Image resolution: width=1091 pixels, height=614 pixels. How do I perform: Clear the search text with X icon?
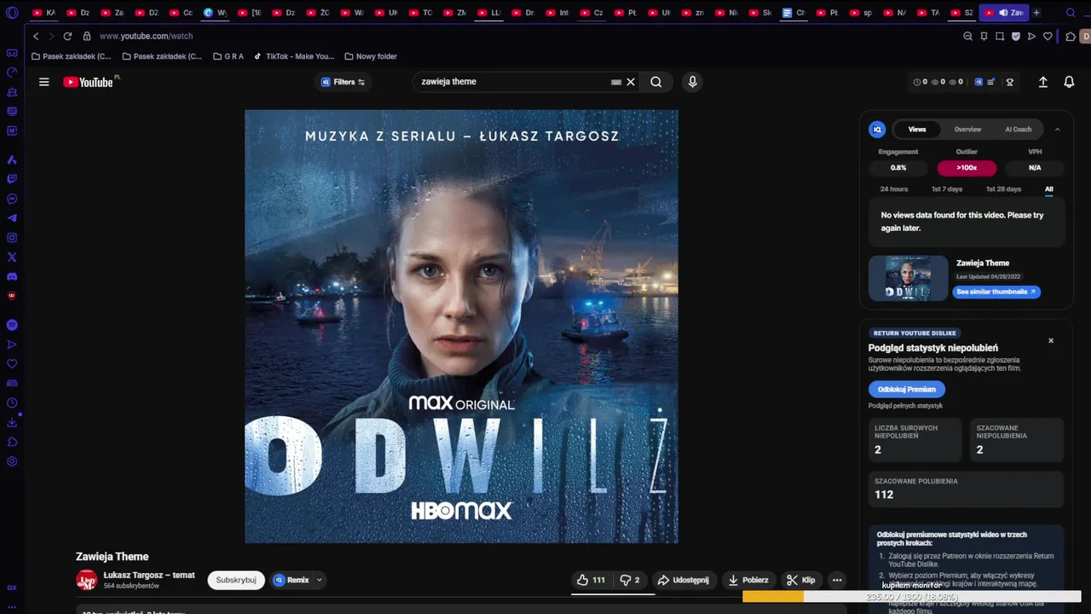pyautogui.click(x=631, y=82)
